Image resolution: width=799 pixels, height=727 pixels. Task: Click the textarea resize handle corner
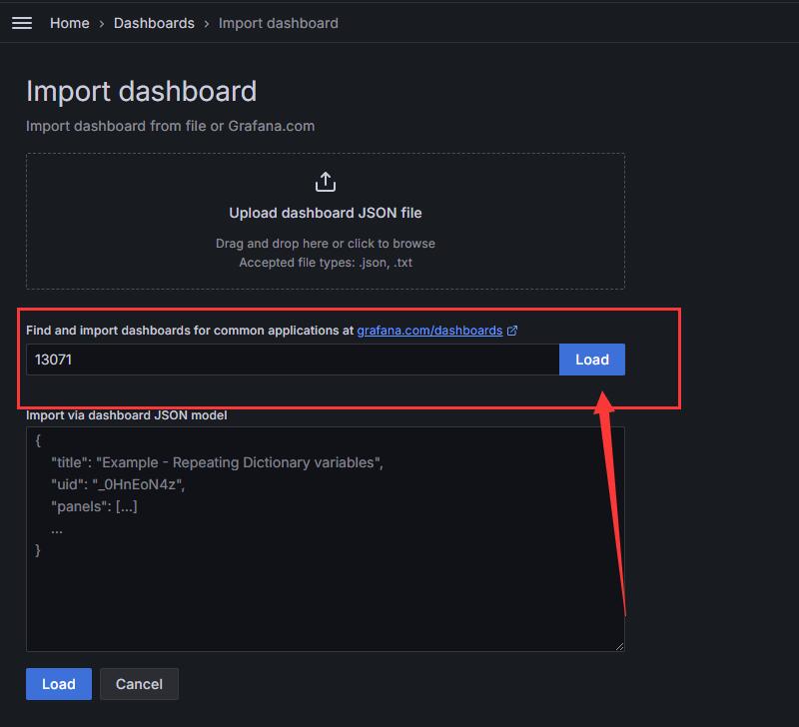pos(619,646)
